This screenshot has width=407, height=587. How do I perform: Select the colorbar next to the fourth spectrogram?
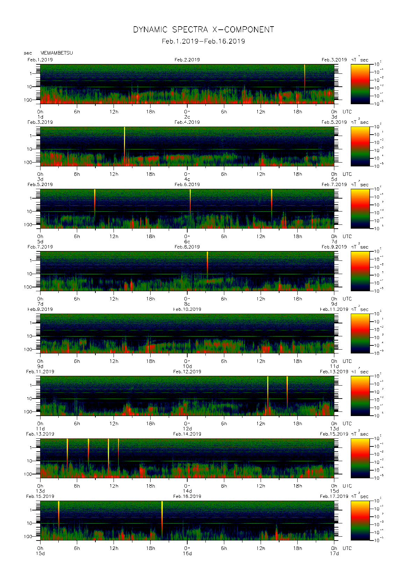coord(360,271)
